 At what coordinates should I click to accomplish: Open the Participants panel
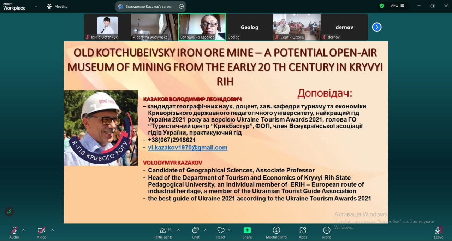coord(163,232)
